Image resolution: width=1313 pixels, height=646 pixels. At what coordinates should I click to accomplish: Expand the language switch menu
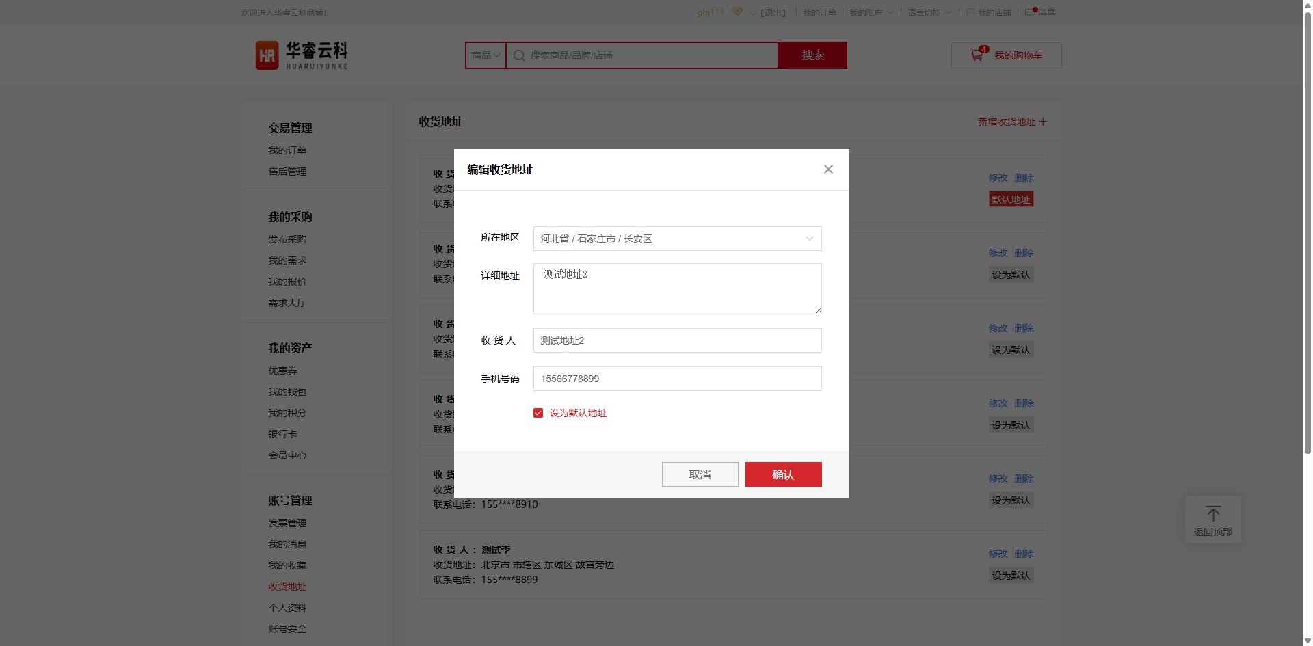click(x=929, y=12)
